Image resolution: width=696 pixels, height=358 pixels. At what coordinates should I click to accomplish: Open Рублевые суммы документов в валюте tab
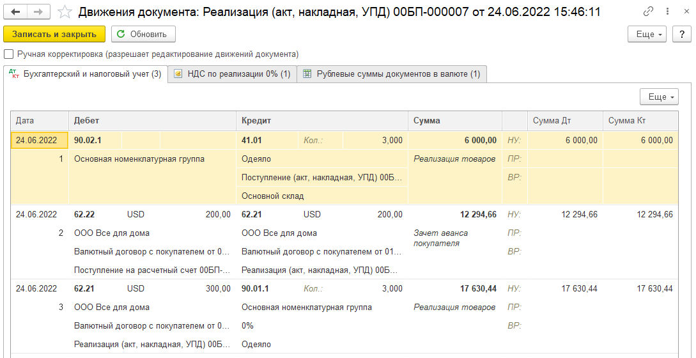pos(392,74)
